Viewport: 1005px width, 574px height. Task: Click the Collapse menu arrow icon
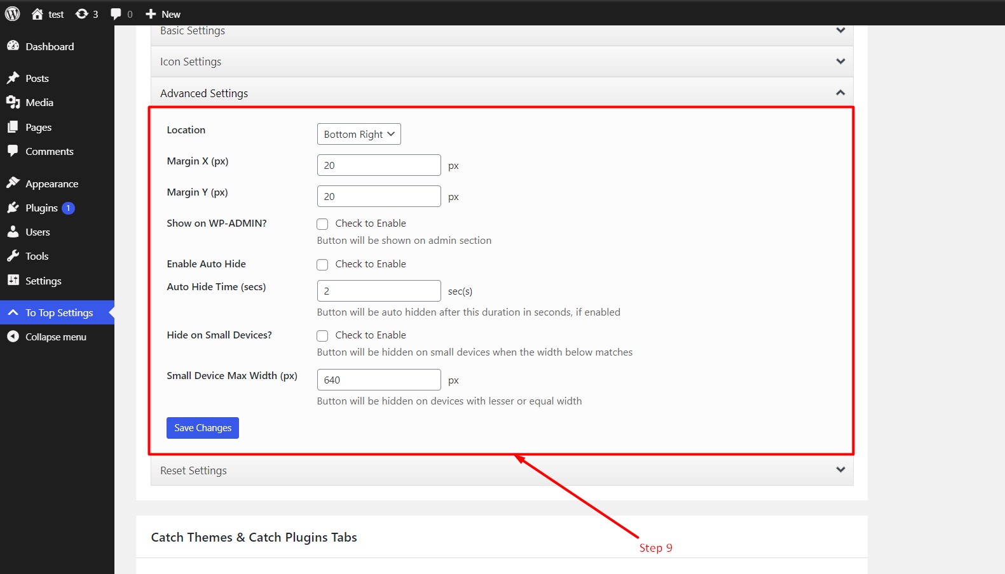coord(13,337)
